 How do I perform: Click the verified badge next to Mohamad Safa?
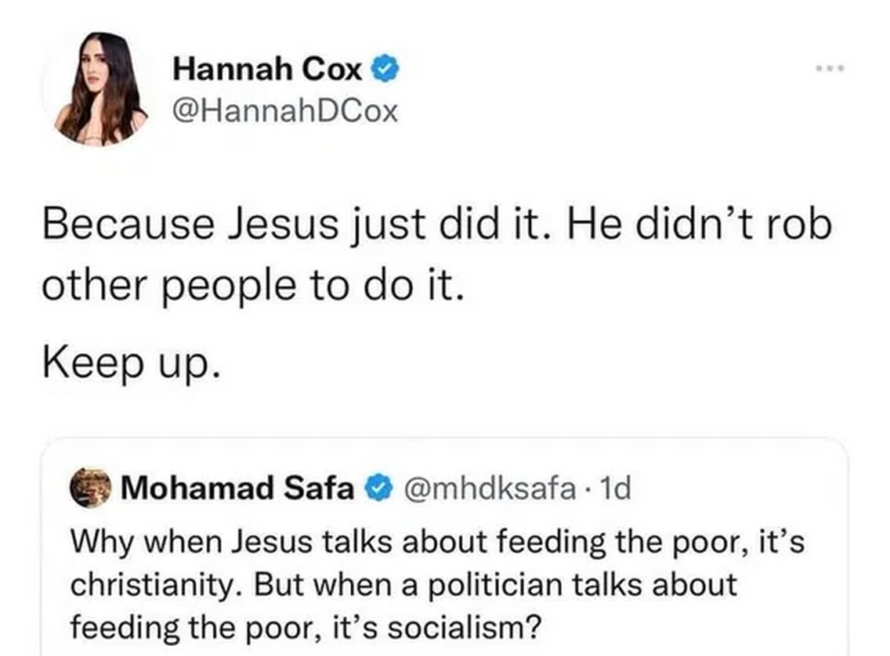coord(378,488)
